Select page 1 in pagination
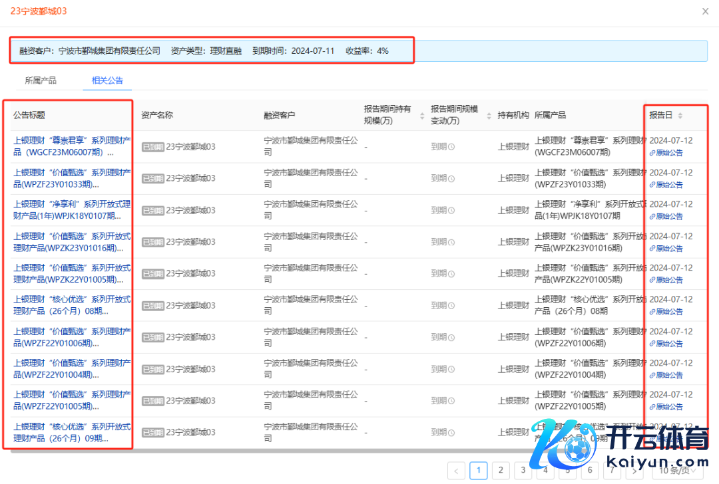 [x=478, y=471]
